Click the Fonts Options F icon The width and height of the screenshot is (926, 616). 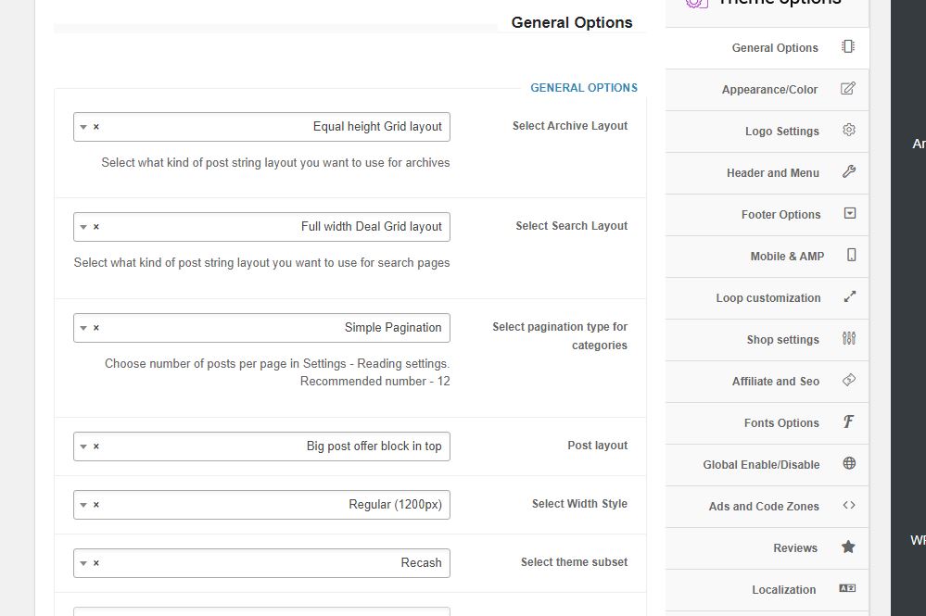pos(849,421)
